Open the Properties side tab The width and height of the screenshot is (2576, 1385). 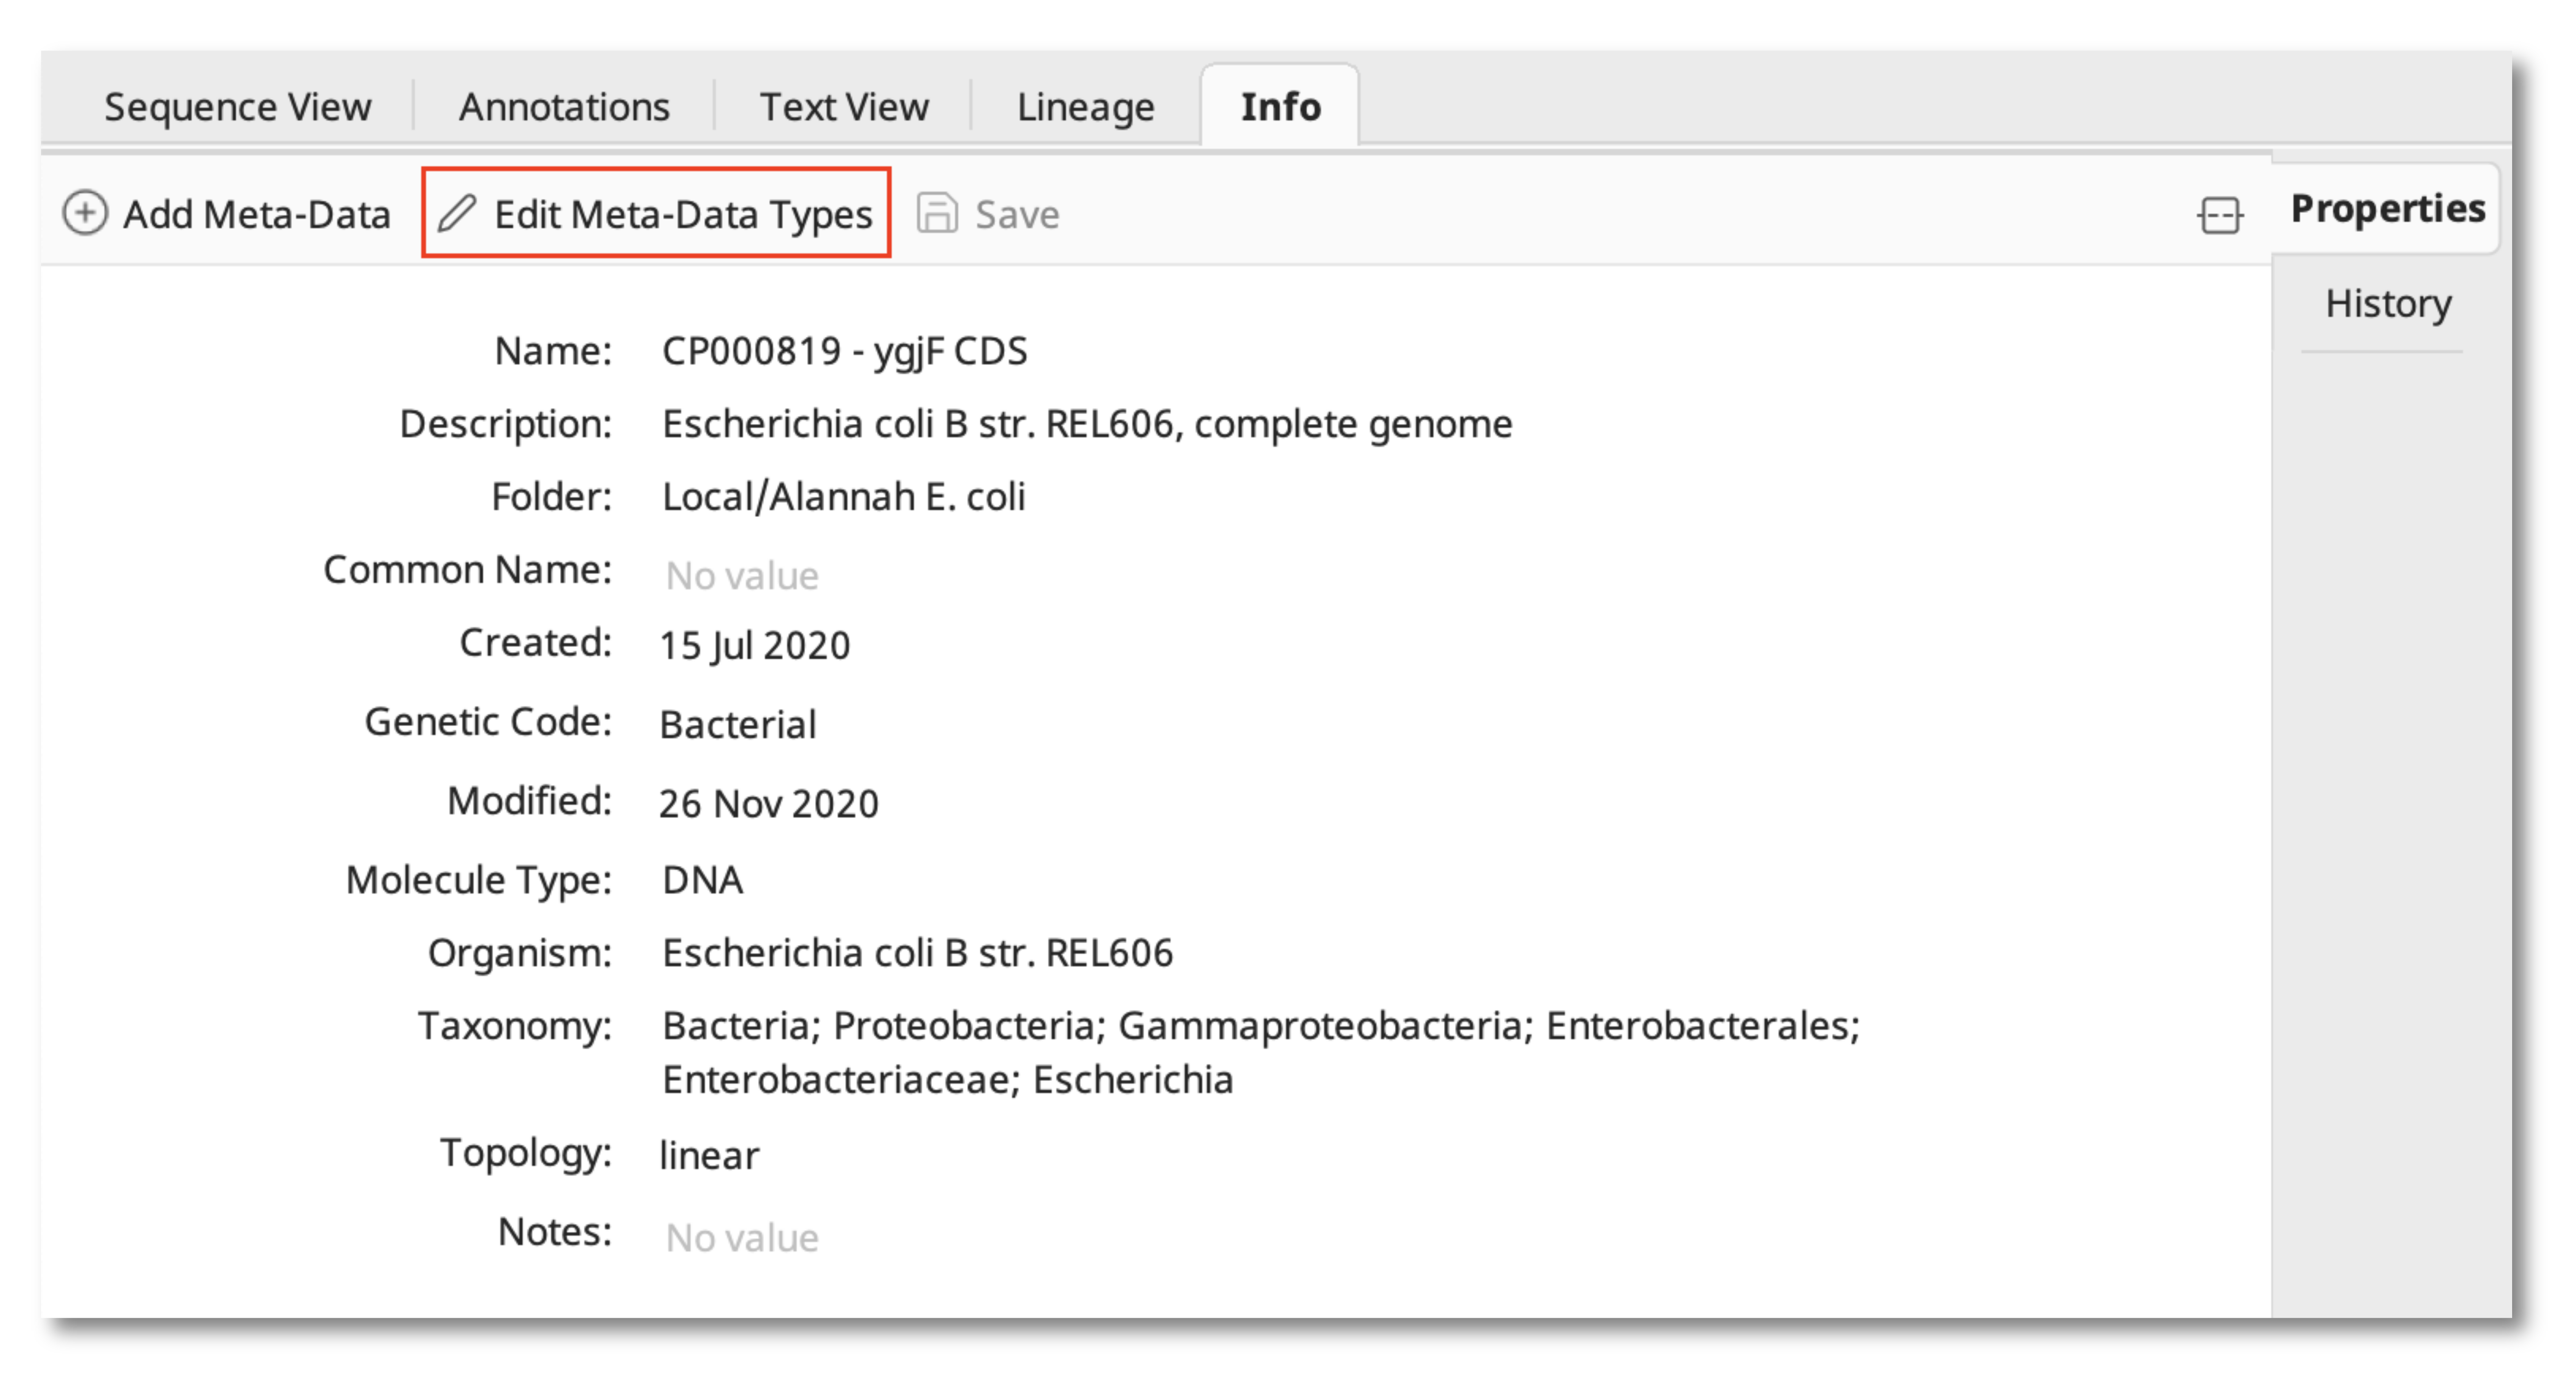[2387, 209]
